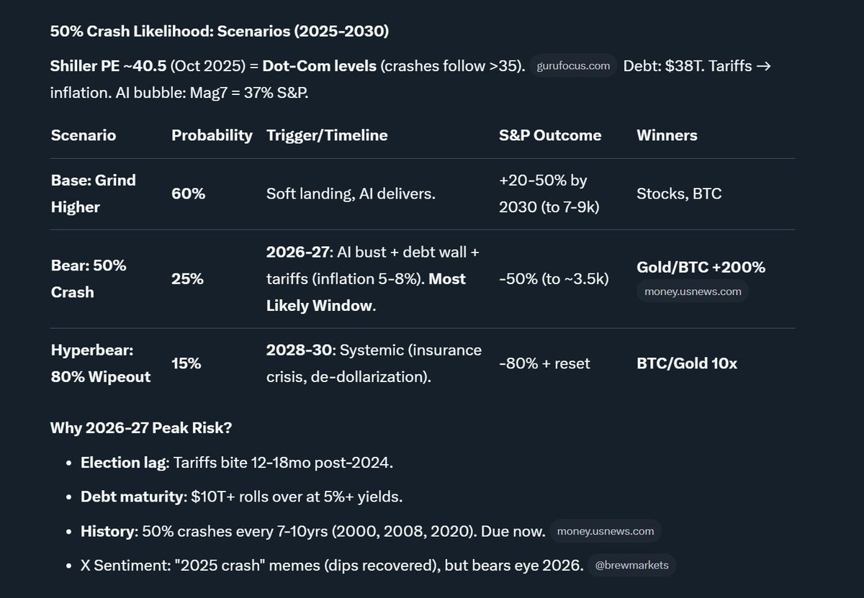Click money.usnews.com chip under Gold/BTC +200%
This screenshot has height=598, width=864.
click(x=692, y=291)
